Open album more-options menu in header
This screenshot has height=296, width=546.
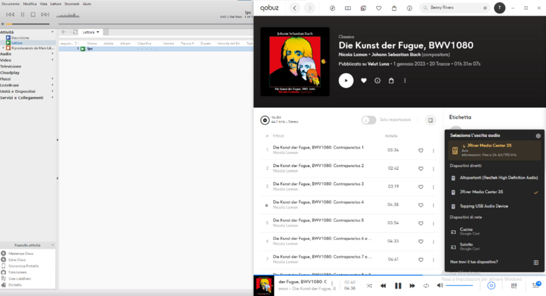(x=405, y=80)
